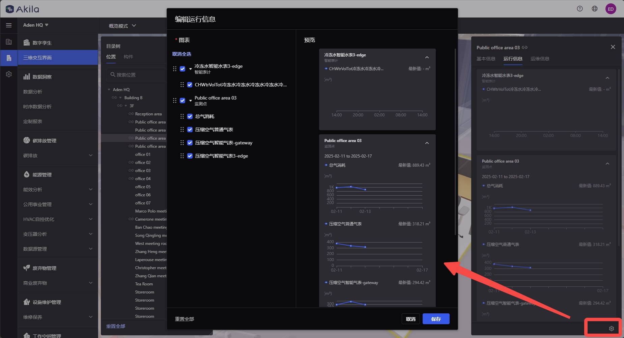Uncheck the 冷冻水智能水表3-edge checkbox
Screen dimensions: 624x338
[x=182, y=69]
